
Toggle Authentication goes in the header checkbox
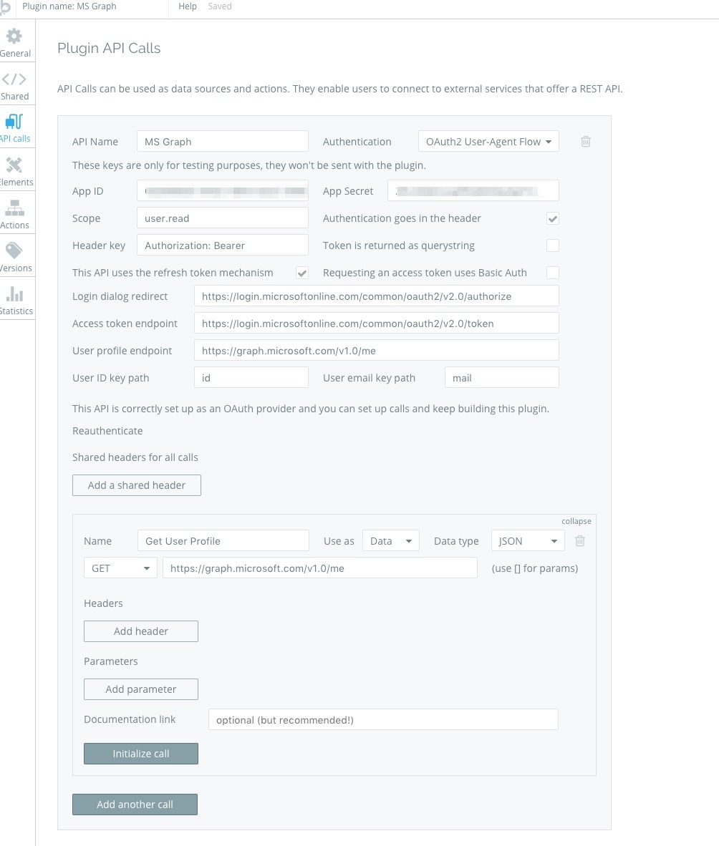pyautogui.click(x=552, y=218)
